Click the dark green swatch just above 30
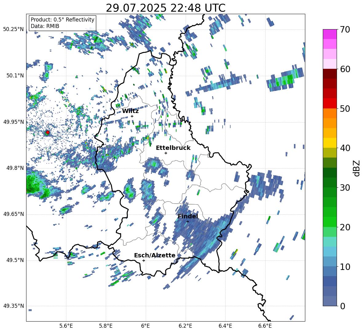This screenshot has width=364, height=332. pyautogui.click(x=330, y=182)
